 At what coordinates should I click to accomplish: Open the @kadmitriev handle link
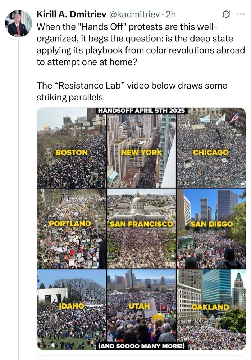(134, 14)
